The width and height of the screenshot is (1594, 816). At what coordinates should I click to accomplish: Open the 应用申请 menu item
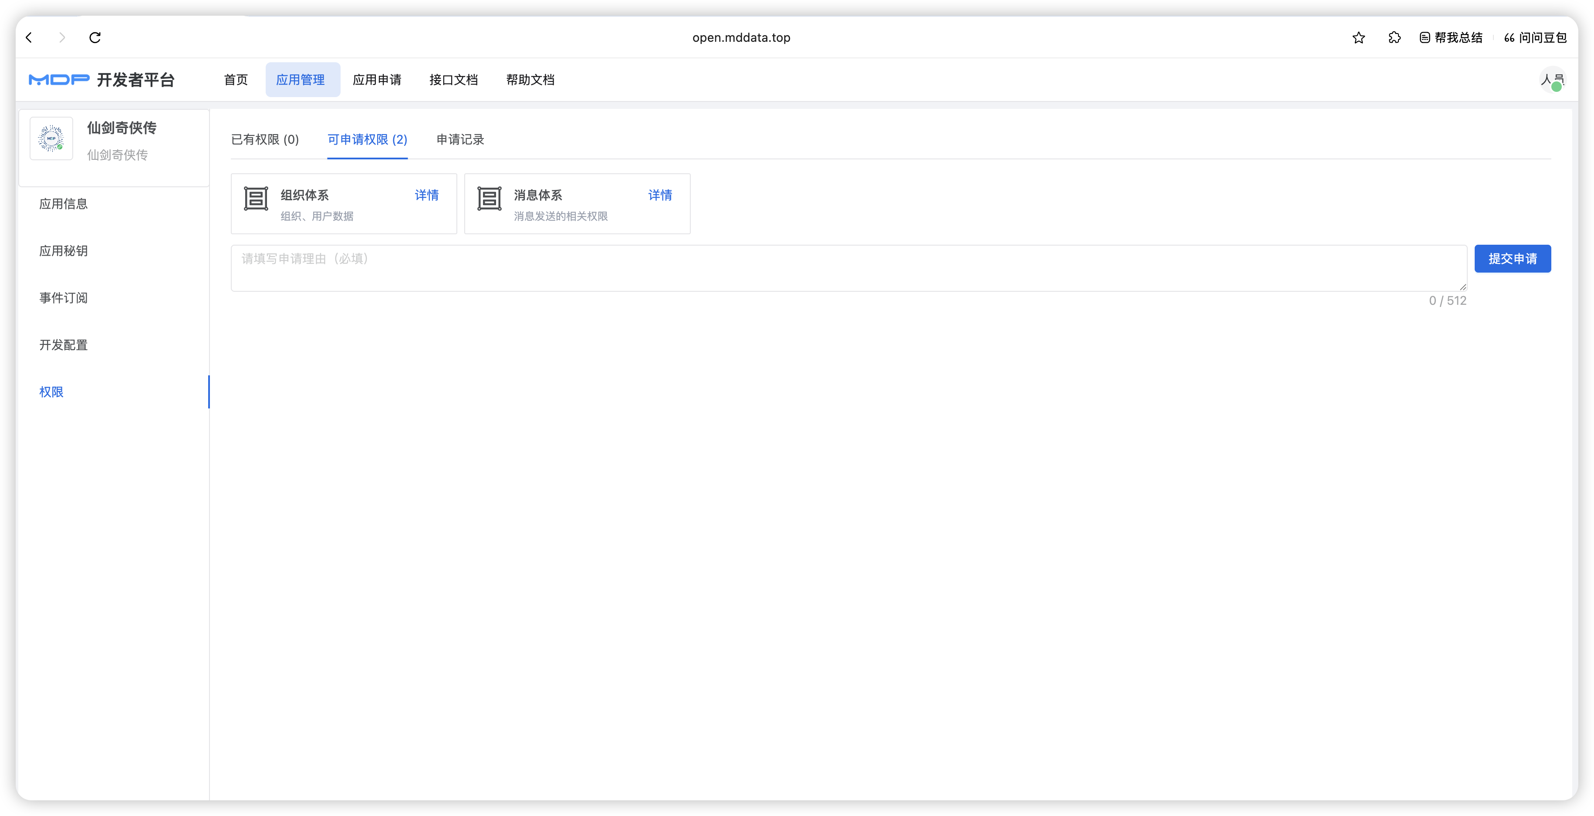click(x=377, y=80)
